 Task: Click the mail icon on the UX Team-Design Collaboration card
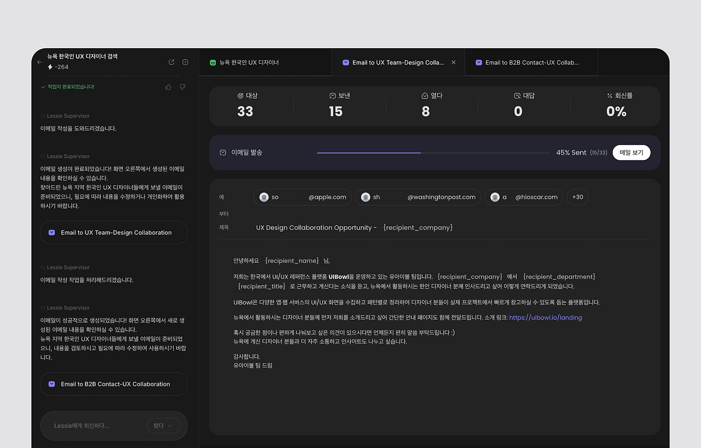(x=52, y=233)
